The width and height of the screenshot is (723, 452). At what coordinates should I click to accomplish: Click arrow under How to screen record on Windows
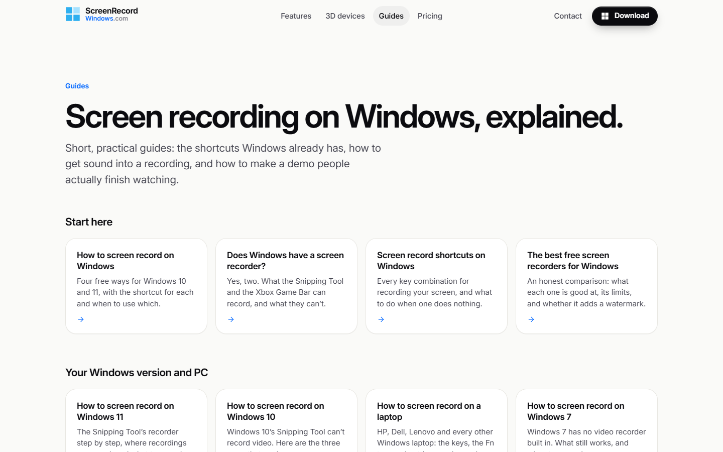[81, 319]
